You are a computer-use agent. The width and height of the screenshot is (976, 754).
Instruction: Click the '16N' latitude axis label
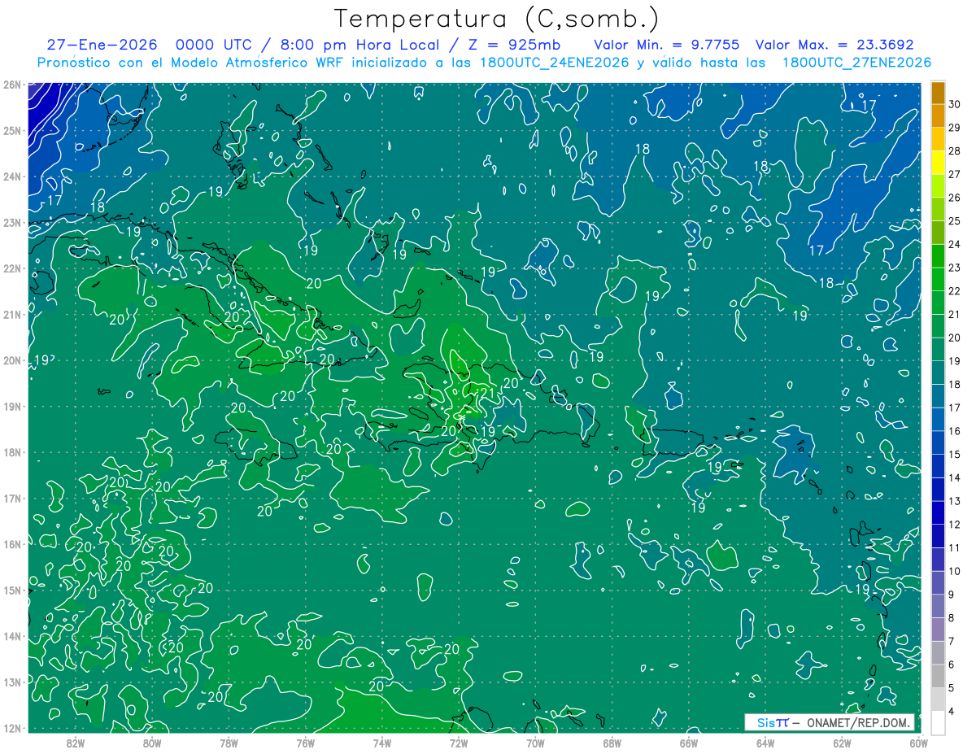(12, 544)
